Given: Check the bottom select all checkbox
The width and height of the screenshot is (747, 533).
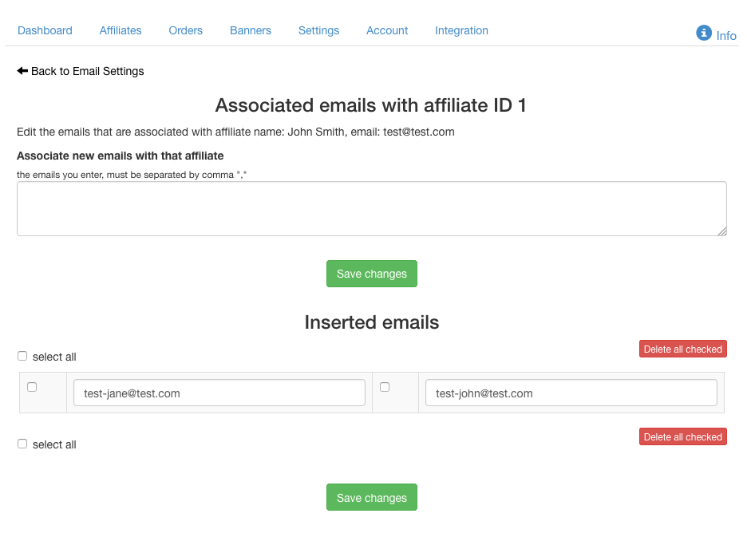Looking at the screenshot, I should pyautogui.click(x=22, y=444).
